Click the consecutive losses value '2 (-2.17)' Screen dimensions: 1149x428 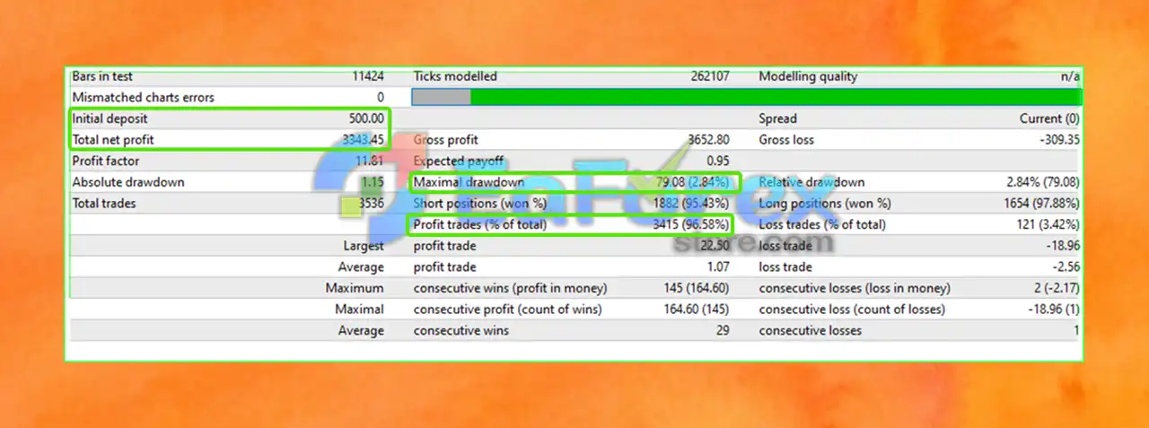[1055, 288]
